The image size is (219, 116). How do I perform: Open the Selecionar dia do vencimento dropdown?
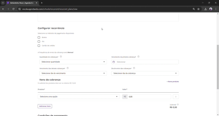click(73, 73)
